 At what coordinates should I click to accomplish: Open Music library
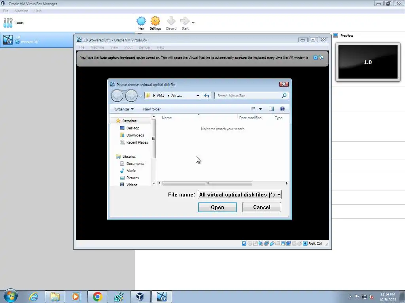pos(131,170)
